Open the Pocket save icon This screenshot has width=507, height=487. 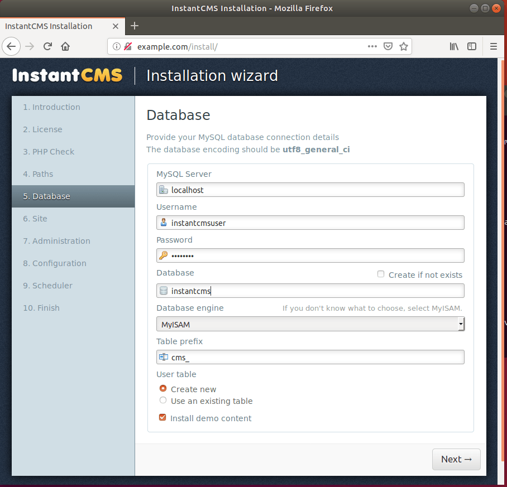(388, 46)
